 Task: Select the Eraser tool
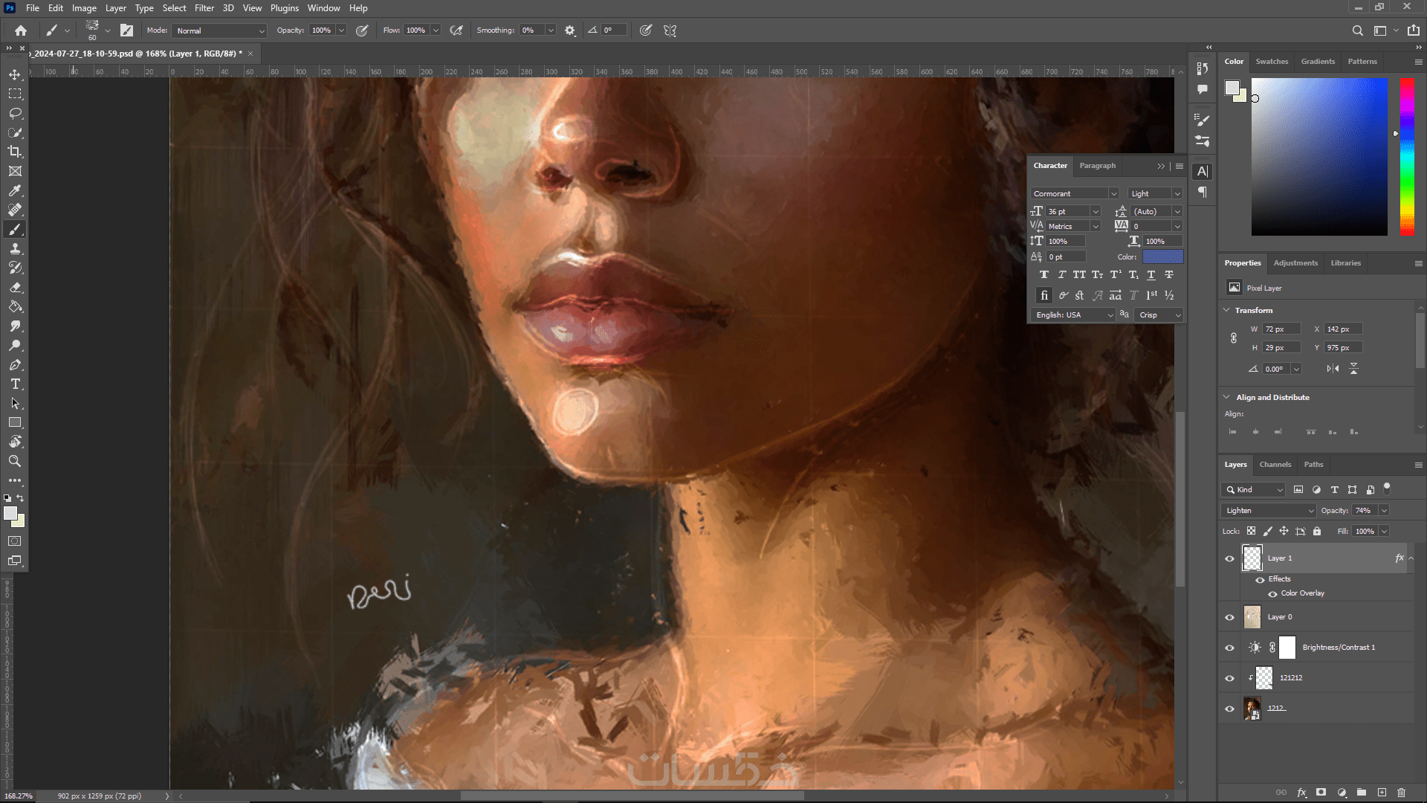[x=15, y=287]
